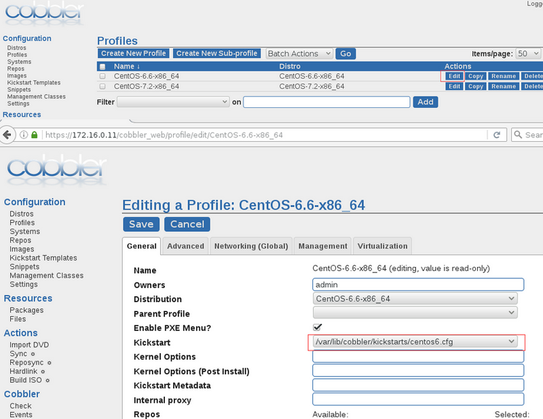The image size is (543, 419).
Task: Open the Kickstart file dropdown
Action: point(415,342)
